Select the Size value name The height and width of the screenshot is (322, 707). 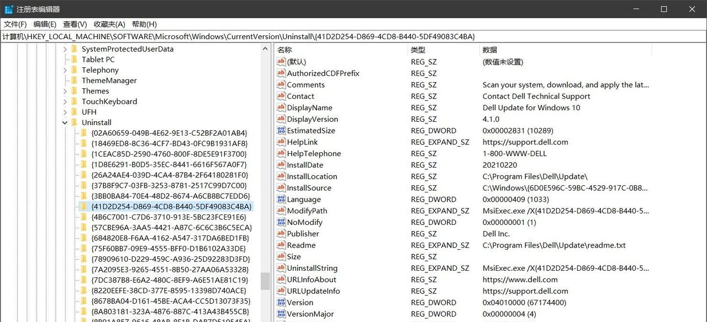(294, 257)
